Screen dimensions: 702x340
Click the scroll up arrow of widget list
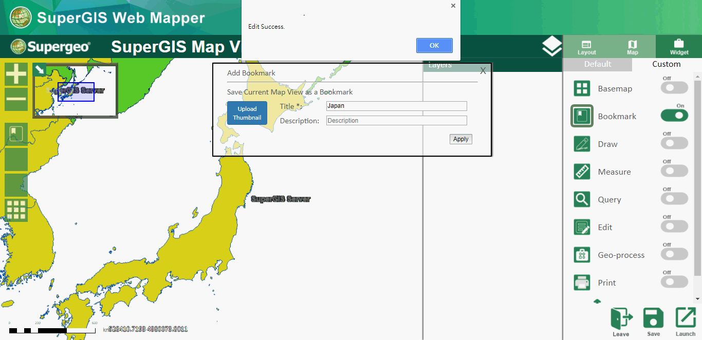(x=697, y=76)
